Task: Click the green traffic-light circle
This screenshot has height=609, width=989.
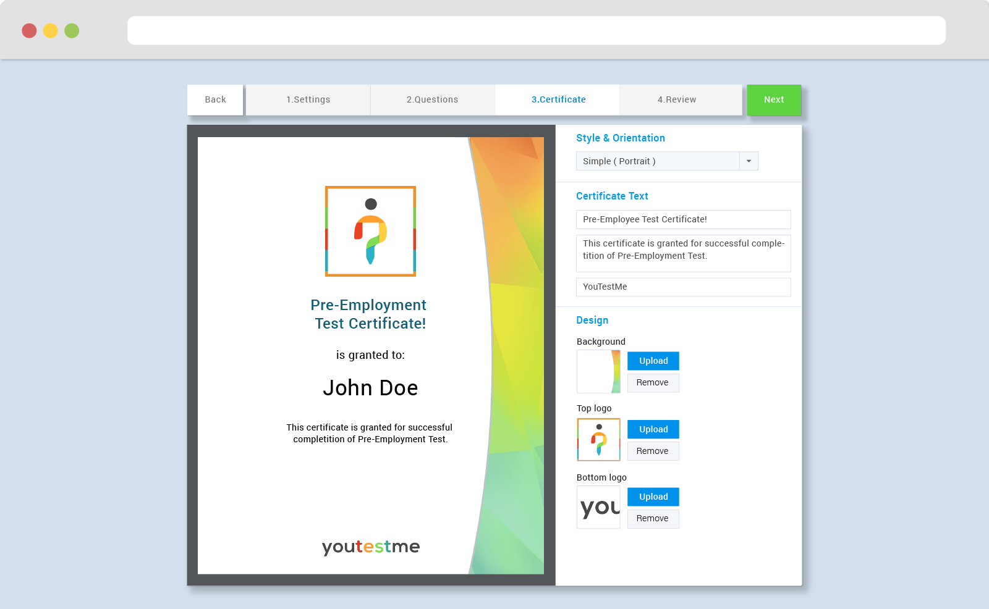Action: [72, 30]
